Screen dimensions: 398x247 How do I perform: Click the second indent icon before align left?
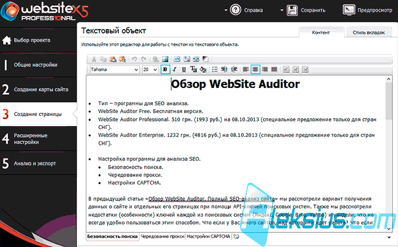tap(234, 69)
